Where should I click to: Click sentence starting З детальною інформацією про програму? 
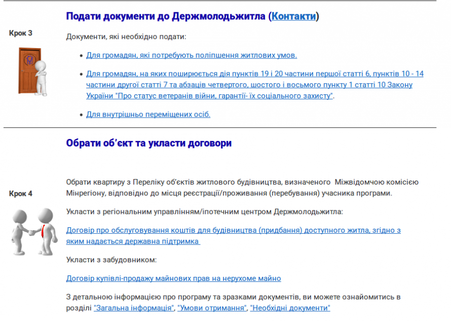click(233, 297)
